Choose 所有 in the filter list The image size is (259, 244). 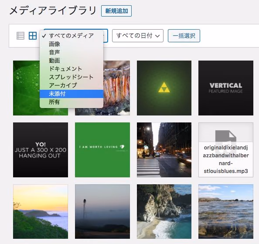[x=72, y=102]
